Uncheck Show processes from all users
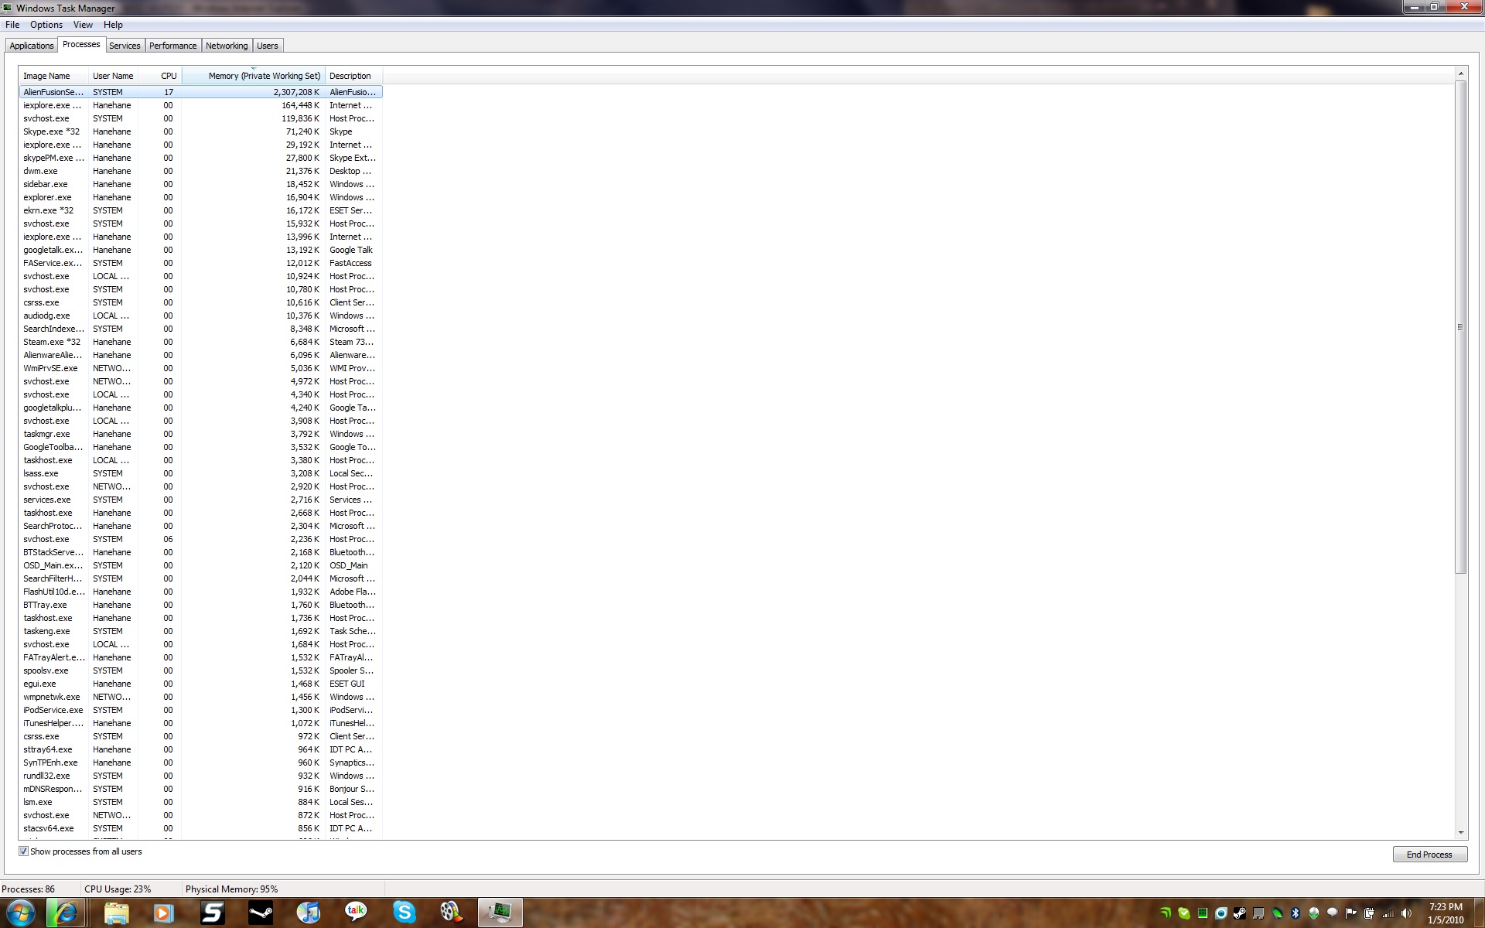1485x928 pixels. (23, 851)
